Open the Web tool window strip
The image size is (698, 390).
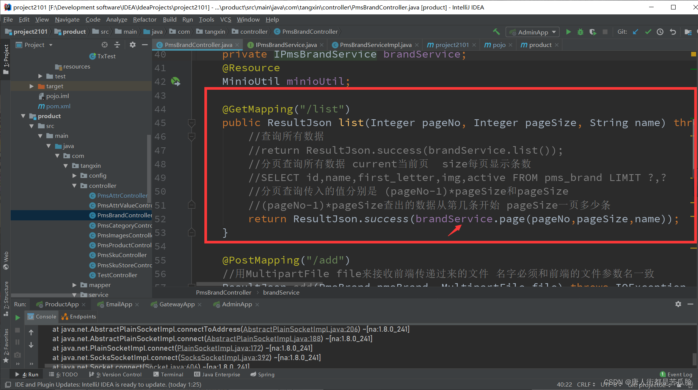pos(6,261)
